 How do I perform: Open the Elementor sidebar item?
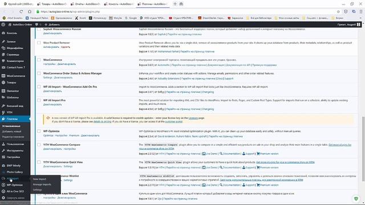point(13,91)
